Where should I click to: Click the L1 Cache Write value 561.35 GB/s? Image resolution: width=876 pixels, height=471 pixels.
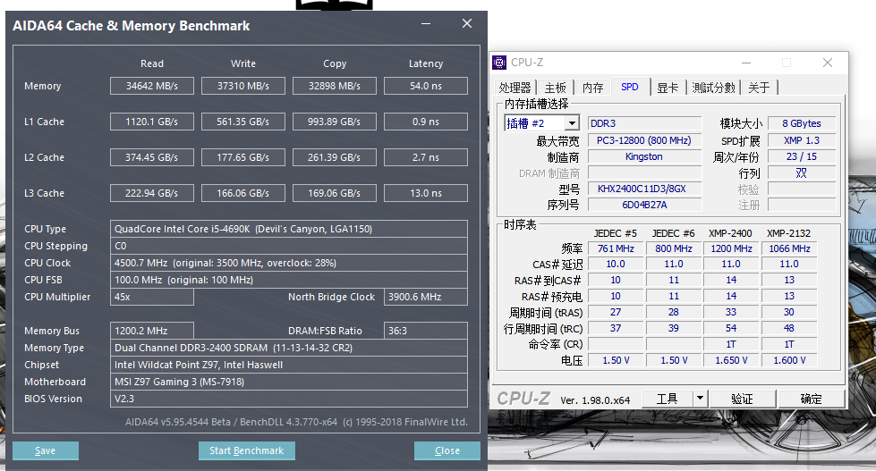tap(243, 122)
